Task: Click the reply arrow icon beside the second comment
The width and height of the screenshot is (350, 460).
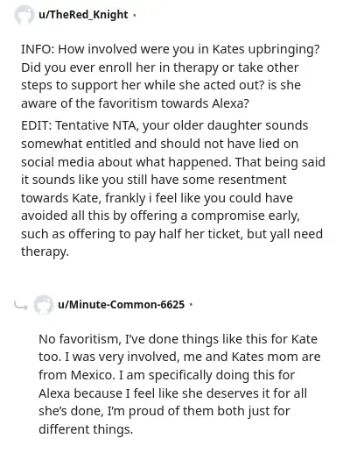Action: pyautogui.click(x=21, y=306)
